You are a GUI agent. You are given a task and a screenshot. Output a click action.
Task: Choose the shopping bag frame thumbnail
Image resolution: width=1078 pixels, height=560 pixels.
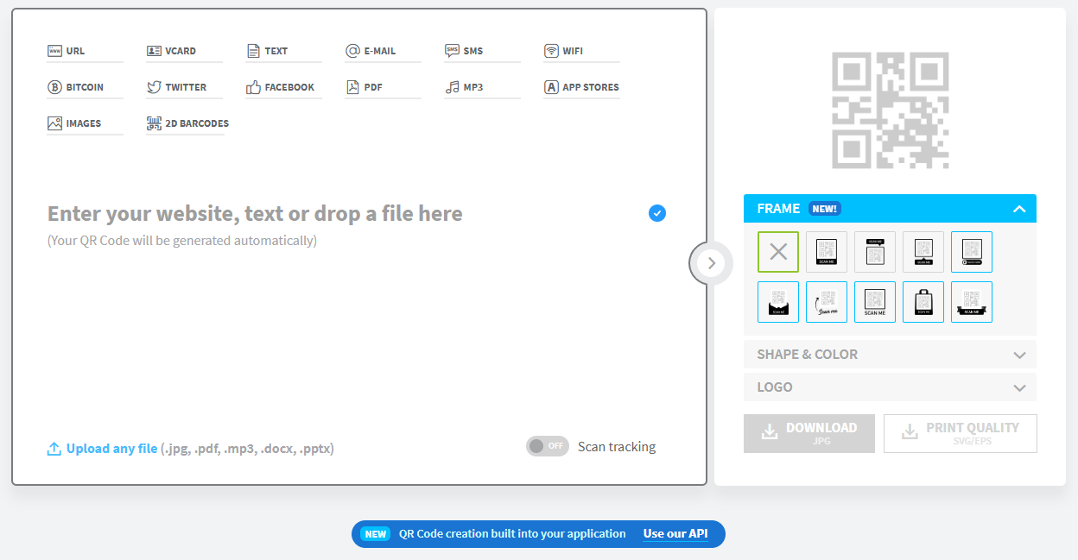tap(923, 302)
